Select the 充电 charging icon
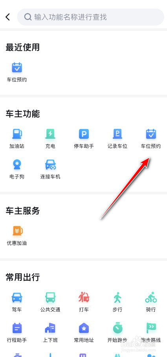The width and height of the screenshot is (167, 357). [50, 138]
